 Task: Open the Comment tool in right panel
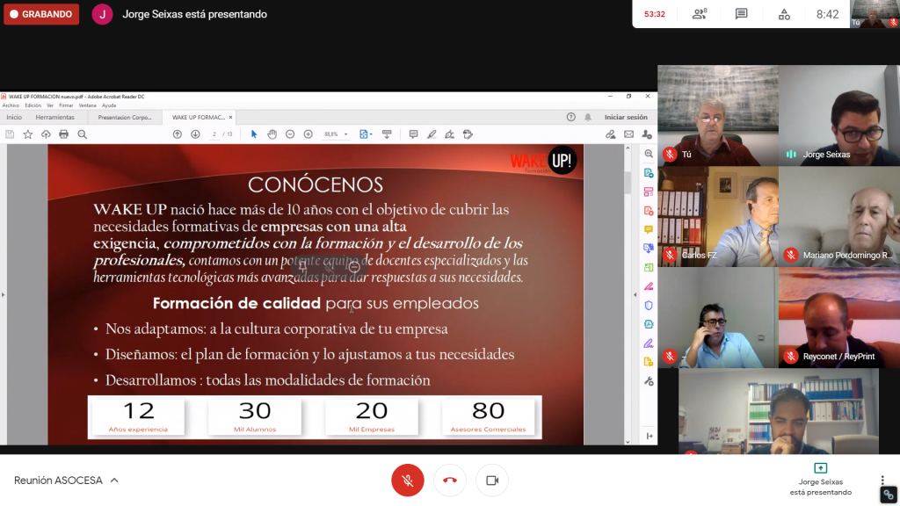[649, 229]
